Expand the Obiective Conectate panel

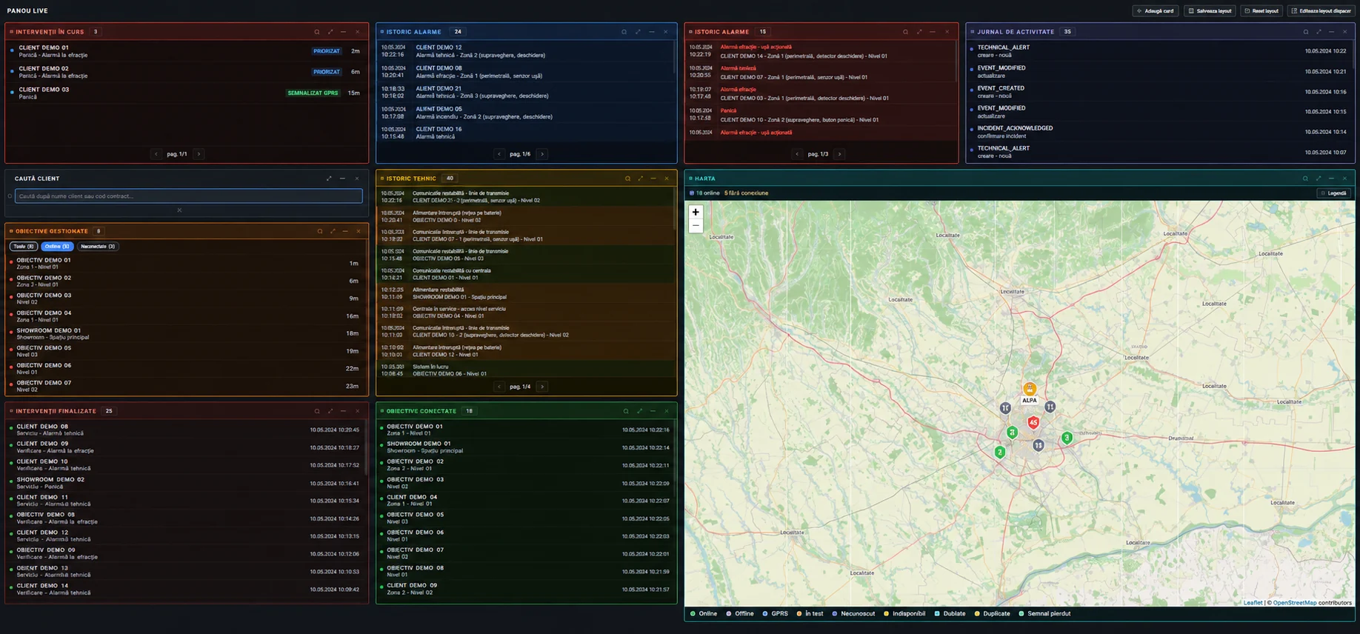point(640,411)
